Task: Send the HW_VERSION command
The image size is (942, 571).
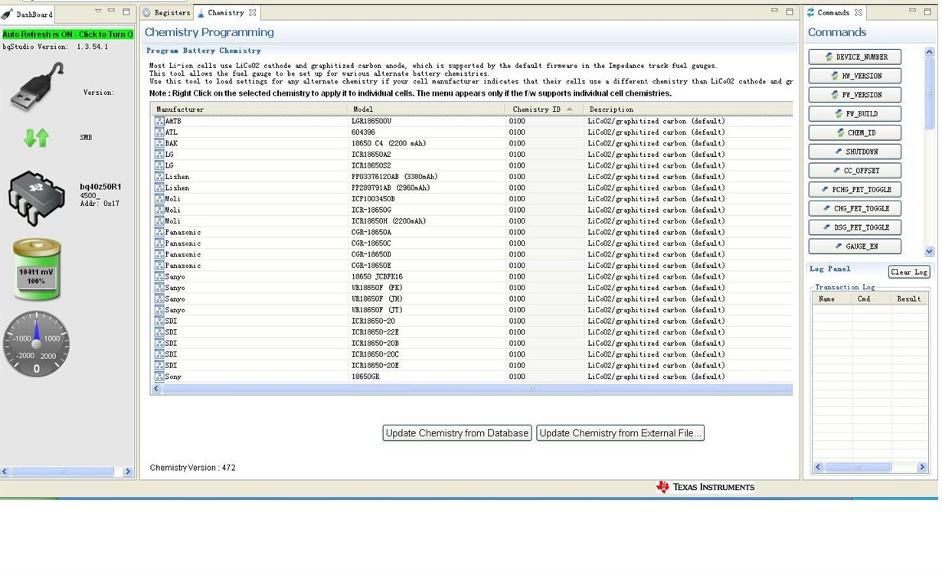Action: (x=855, y=76)
